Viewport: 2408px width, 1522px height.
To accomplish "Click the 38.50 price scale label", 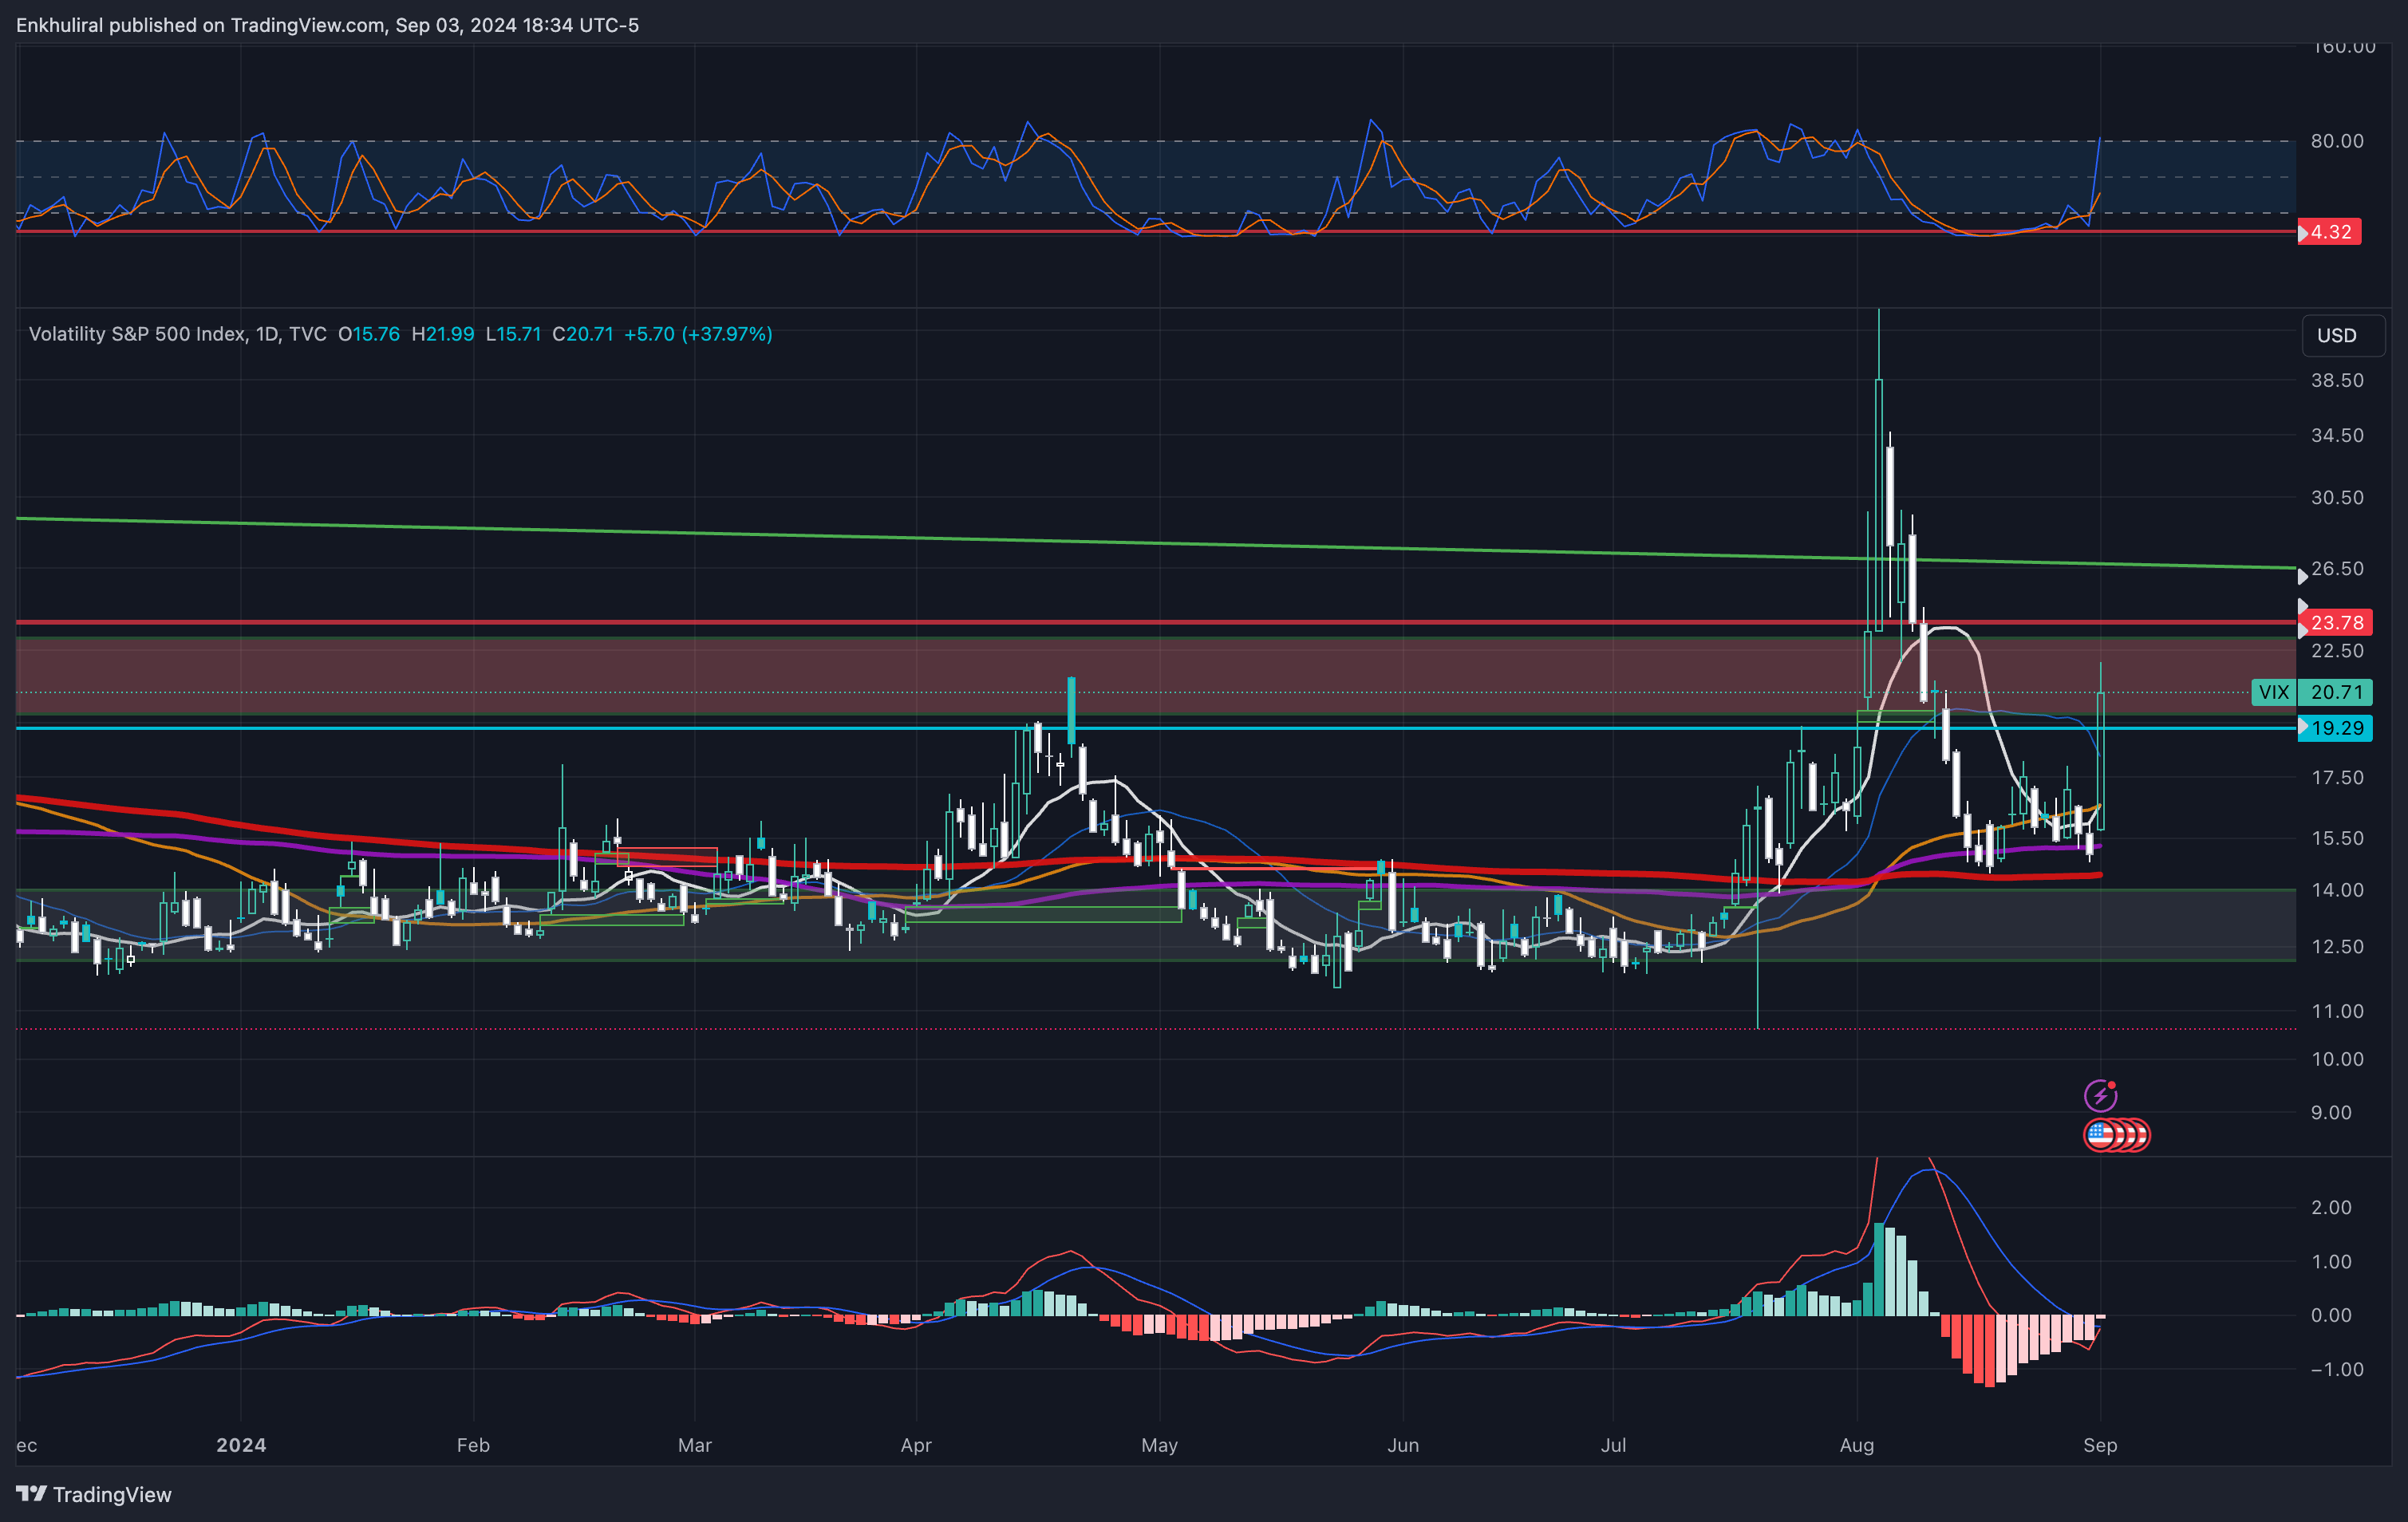I will [2336, 380].
